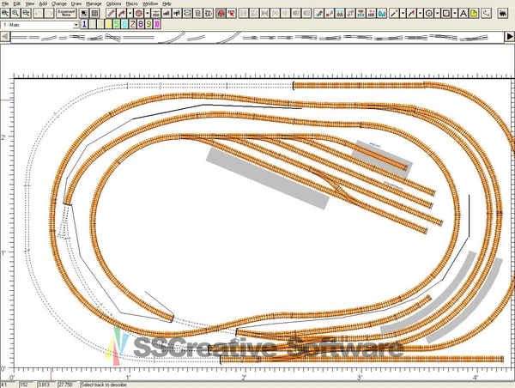The width and height of the screenshot is (515, 388).
Task: Select the ruler measuring tool
Action: pyautogui.click(x=487, y=14)
